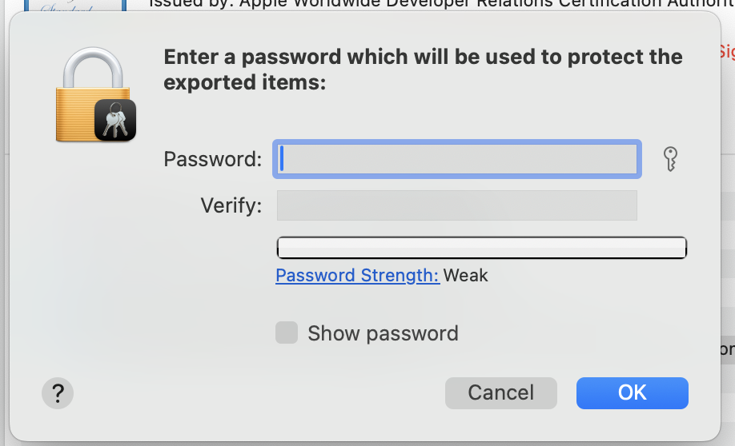The image size is (735, 446).
Task: Click the Keychain Access keys badge
Action: 115,120
